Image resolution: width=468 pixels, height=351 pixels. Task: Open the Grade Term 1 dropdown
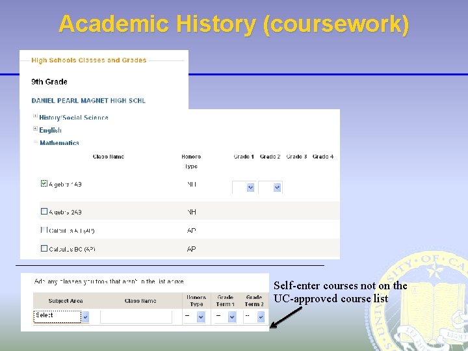tap(232, 317)
